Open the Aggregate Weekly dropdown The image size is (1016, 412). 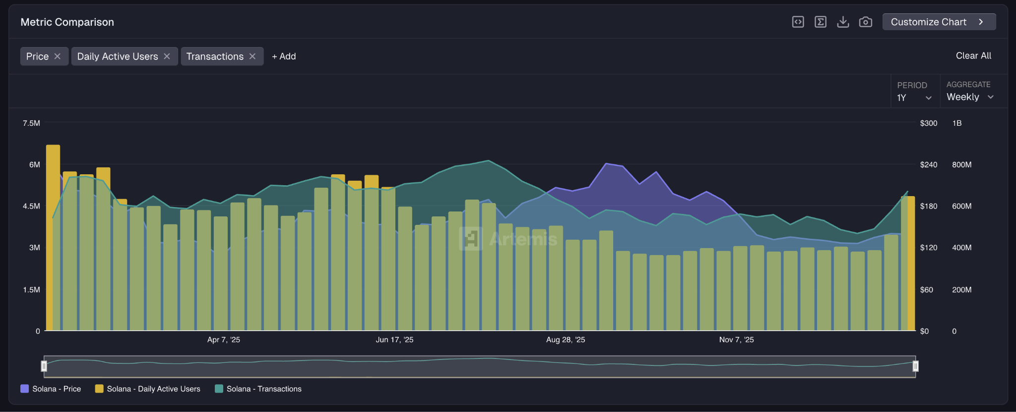pos(970,97)
